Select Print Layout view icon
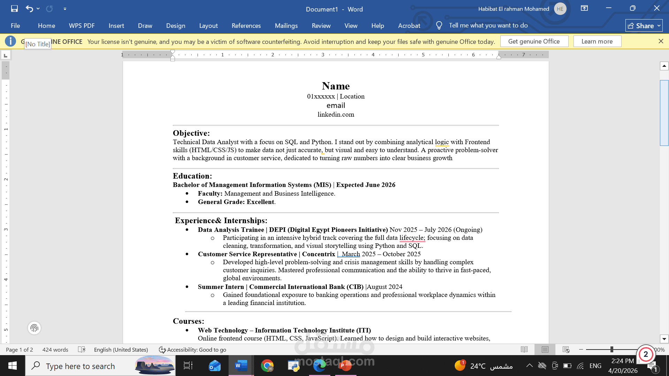 [x=545, y=350]
